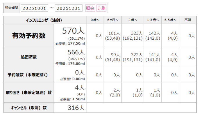Click the 必要量: 0.00ml text
The height and width of the screenshot is (115, 200).
[72, 79]
